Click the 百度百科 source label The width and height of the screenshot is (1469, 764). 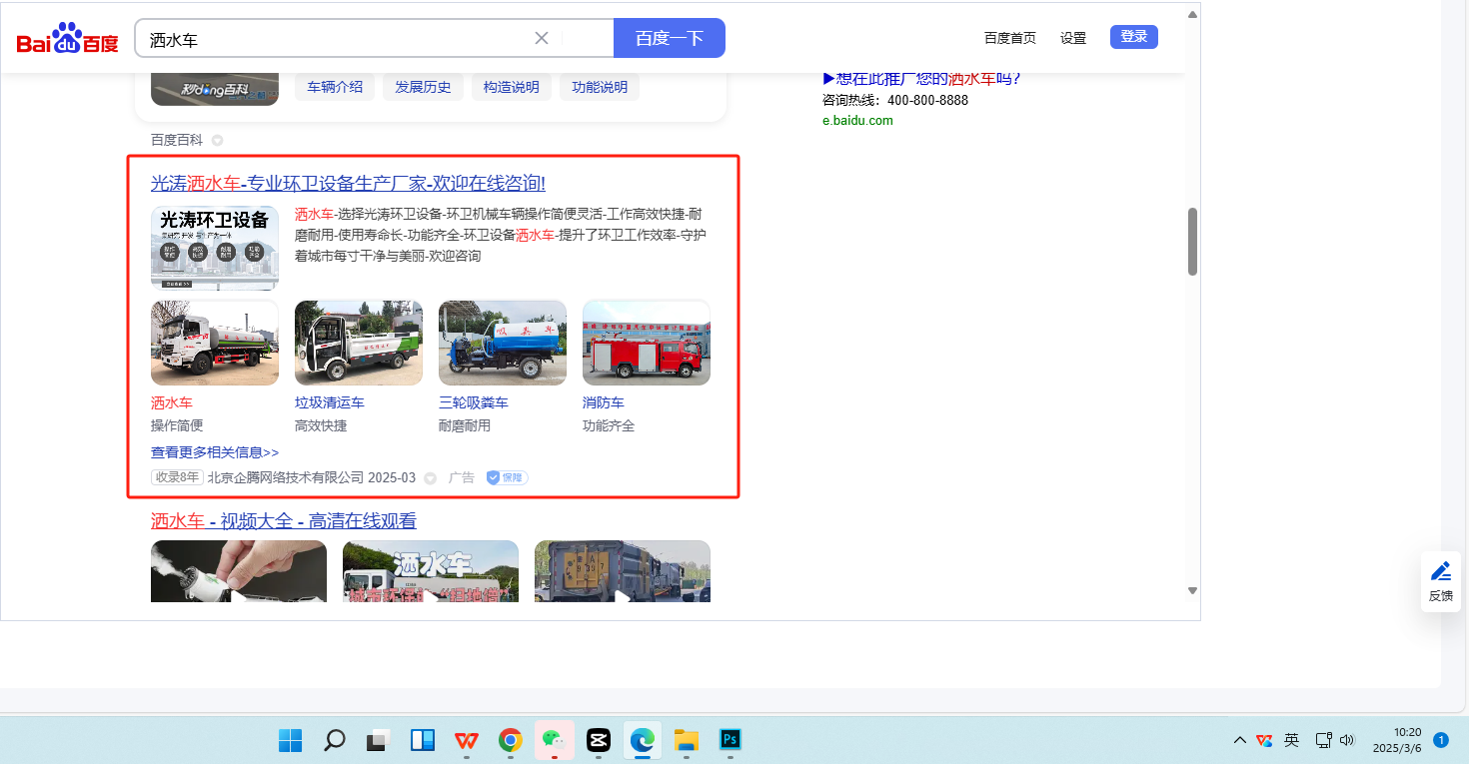click(x=177, y=140)
